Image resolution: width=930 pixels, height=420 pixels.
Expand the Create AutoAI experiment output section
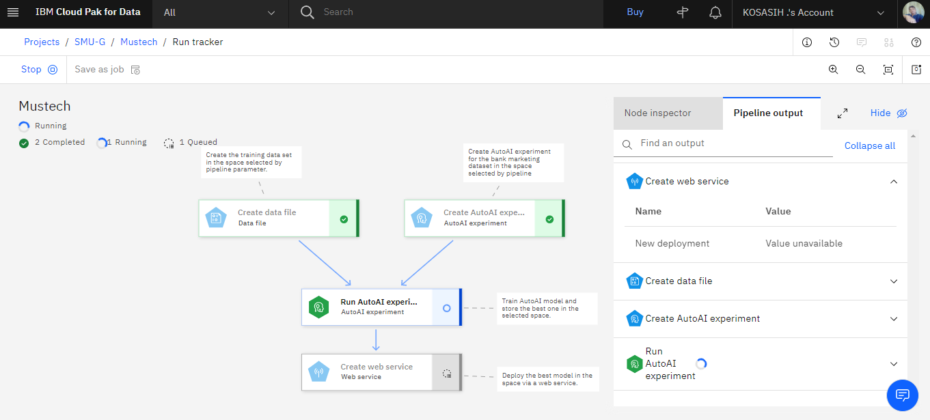[x=893, y=319]
